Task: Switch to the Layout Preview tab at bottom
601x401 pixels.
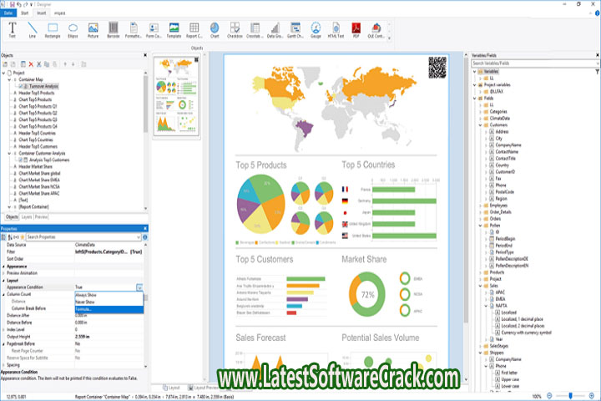Action: point(202,388)
